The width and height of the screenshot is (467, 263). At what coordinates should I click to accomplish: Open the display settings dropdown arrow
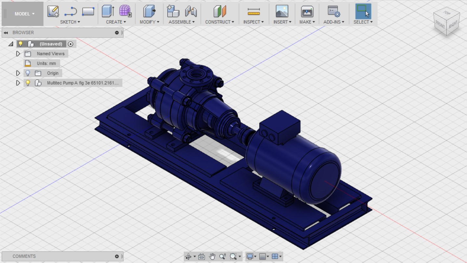255,256
